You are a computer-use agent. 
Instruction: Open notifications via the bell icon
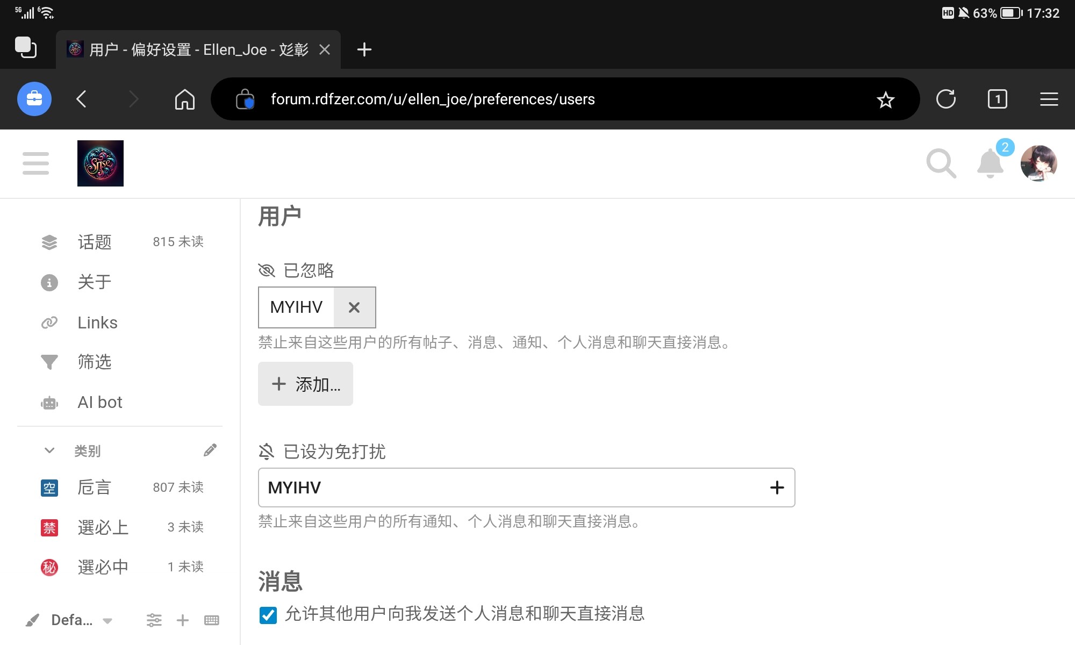click(991, 163)
